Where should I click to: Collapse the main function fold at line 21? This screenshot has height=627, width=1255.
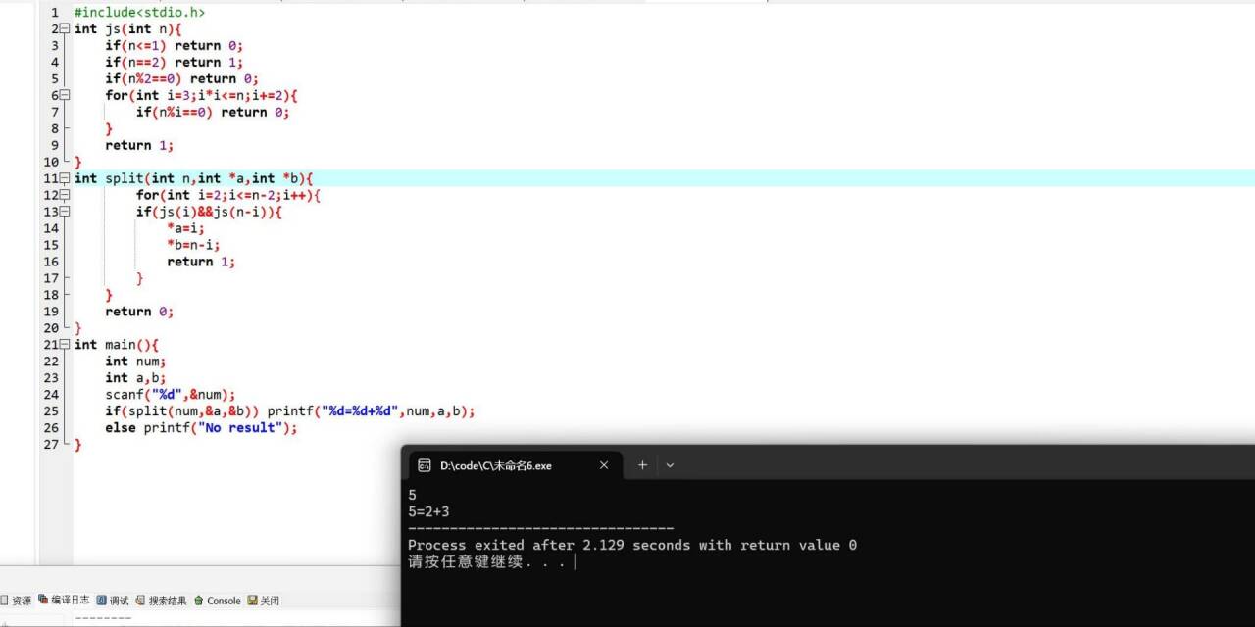point(63,344)
